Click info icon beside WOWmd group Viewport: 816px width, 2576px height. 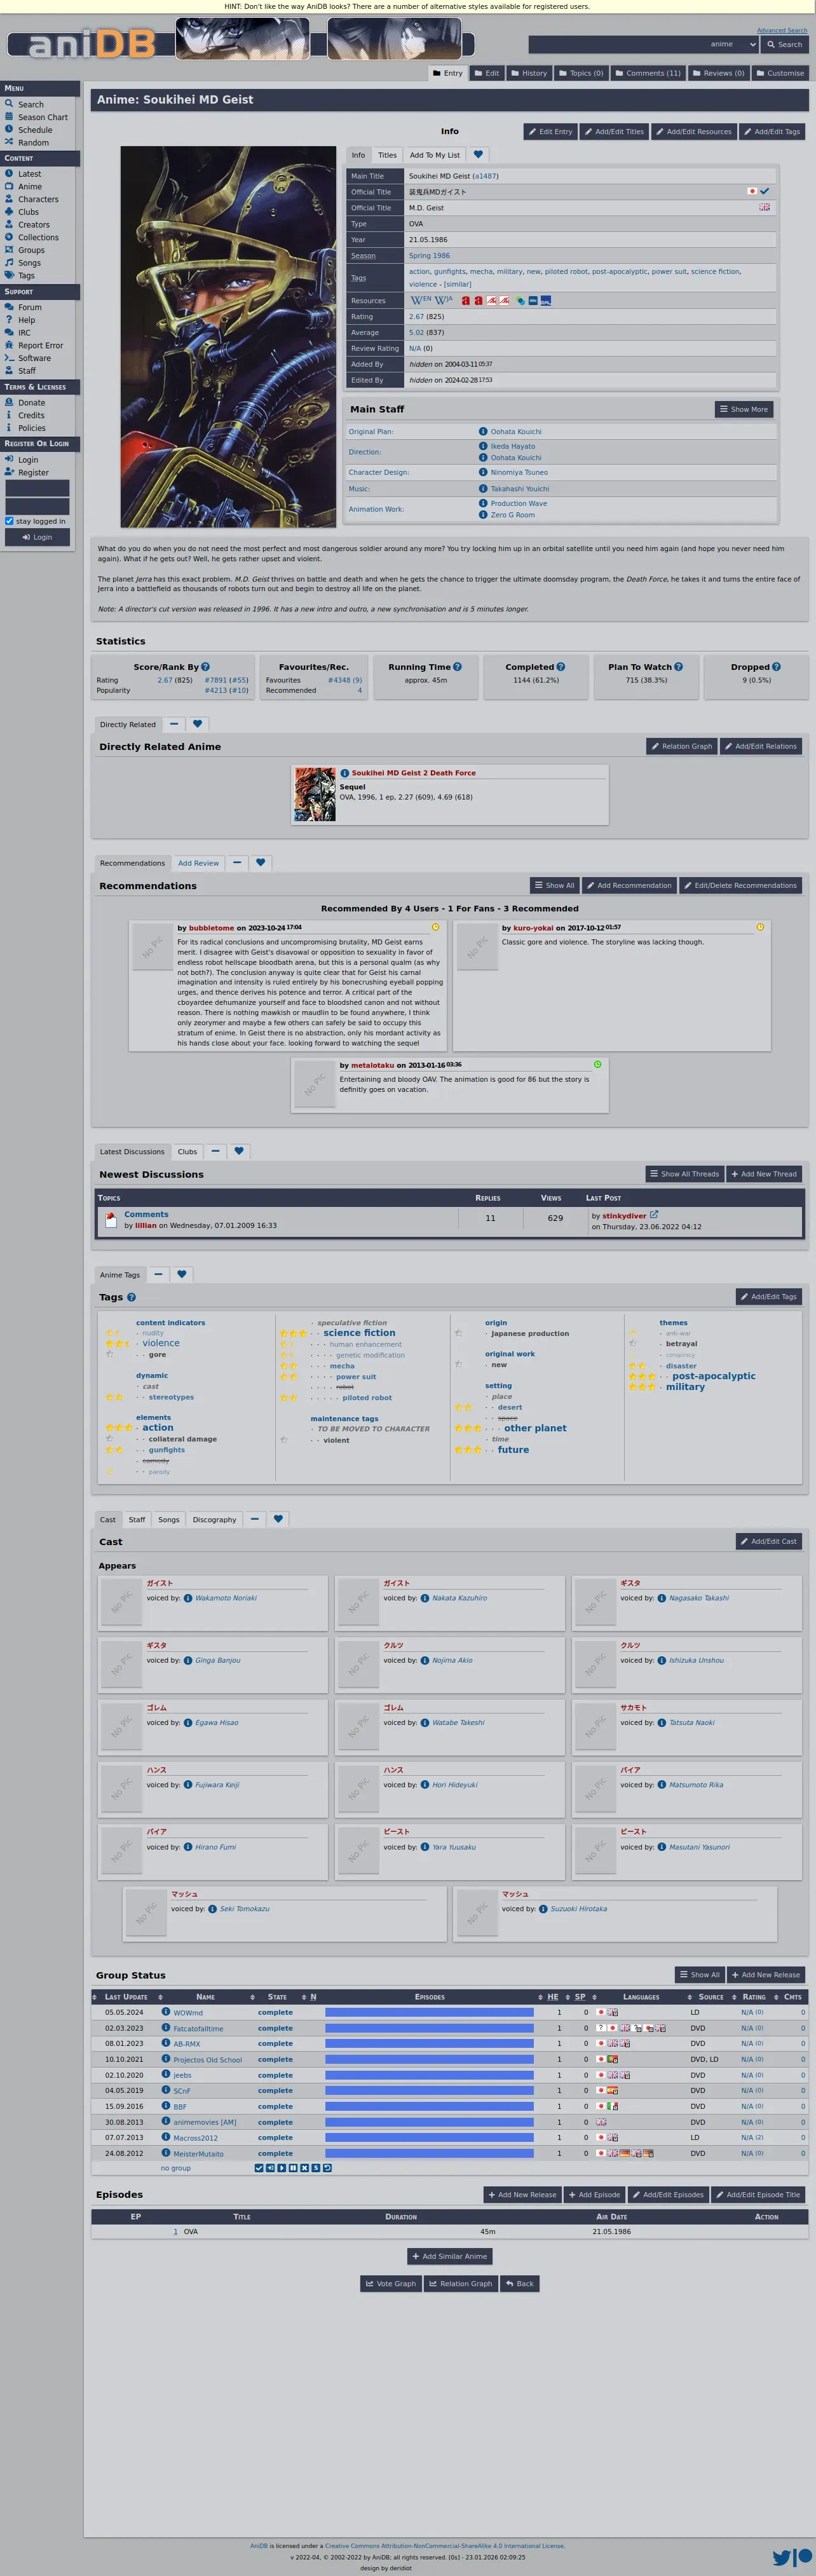(166, 2012)
